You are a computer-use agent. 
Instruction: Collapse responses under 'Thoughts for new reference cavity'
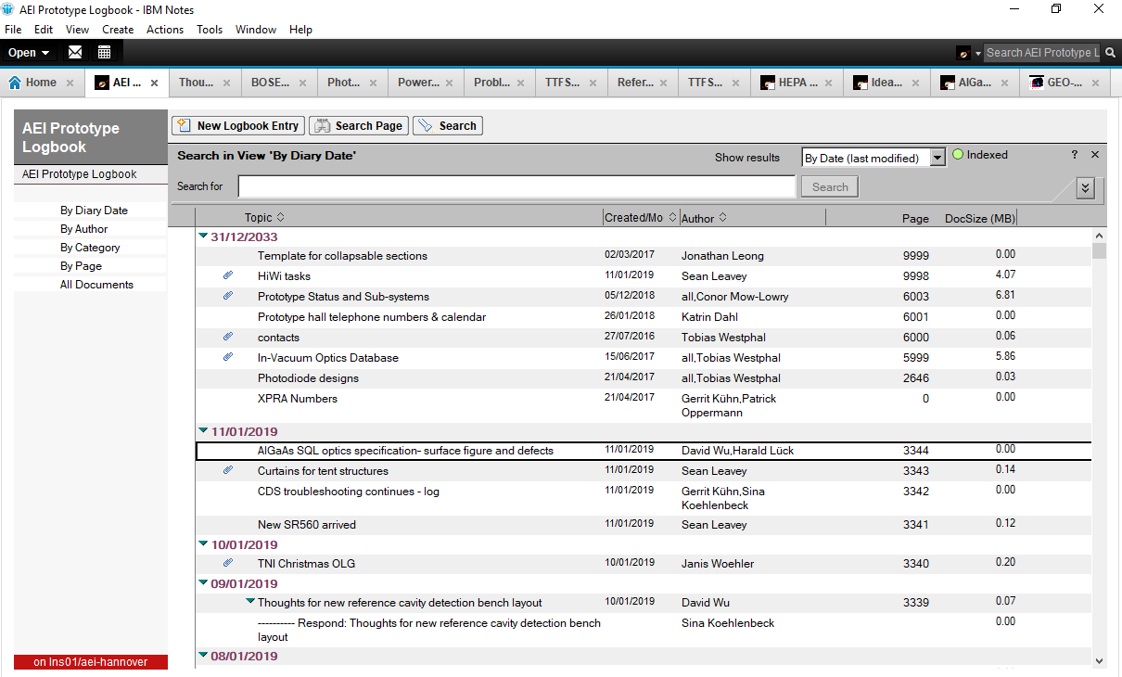[x=249, y=601]
